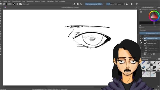Viewport: 160px width, 90px height.
Task: Open the layer blending mode Обычный dropdown
Action: pos(149,30)
